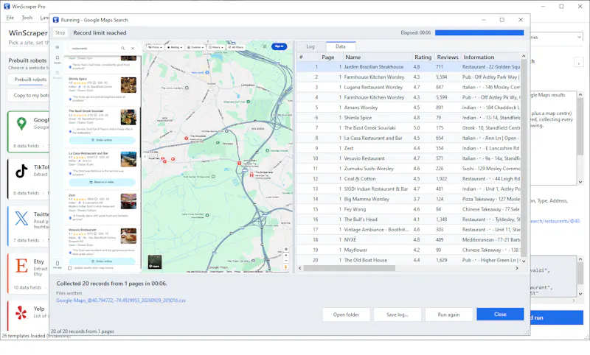This screenshot has height=355, width=590.
Task: Click the elapsed time progress bar
Action: point(479,32)
